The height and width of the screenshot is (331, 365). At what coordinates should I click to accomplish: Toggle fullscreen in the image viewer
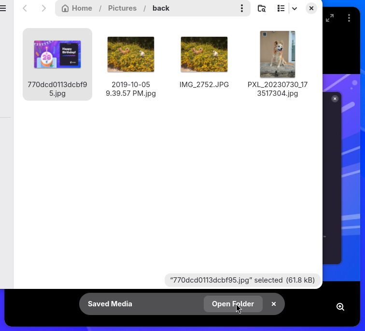pos(330,18)
